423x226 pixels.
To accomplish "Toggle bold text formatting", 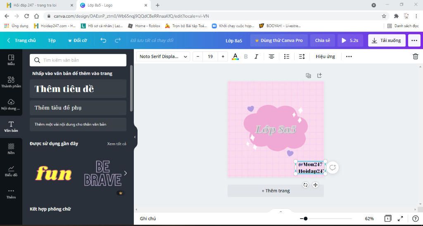I will pyautogui.click(x=246, y=56).
